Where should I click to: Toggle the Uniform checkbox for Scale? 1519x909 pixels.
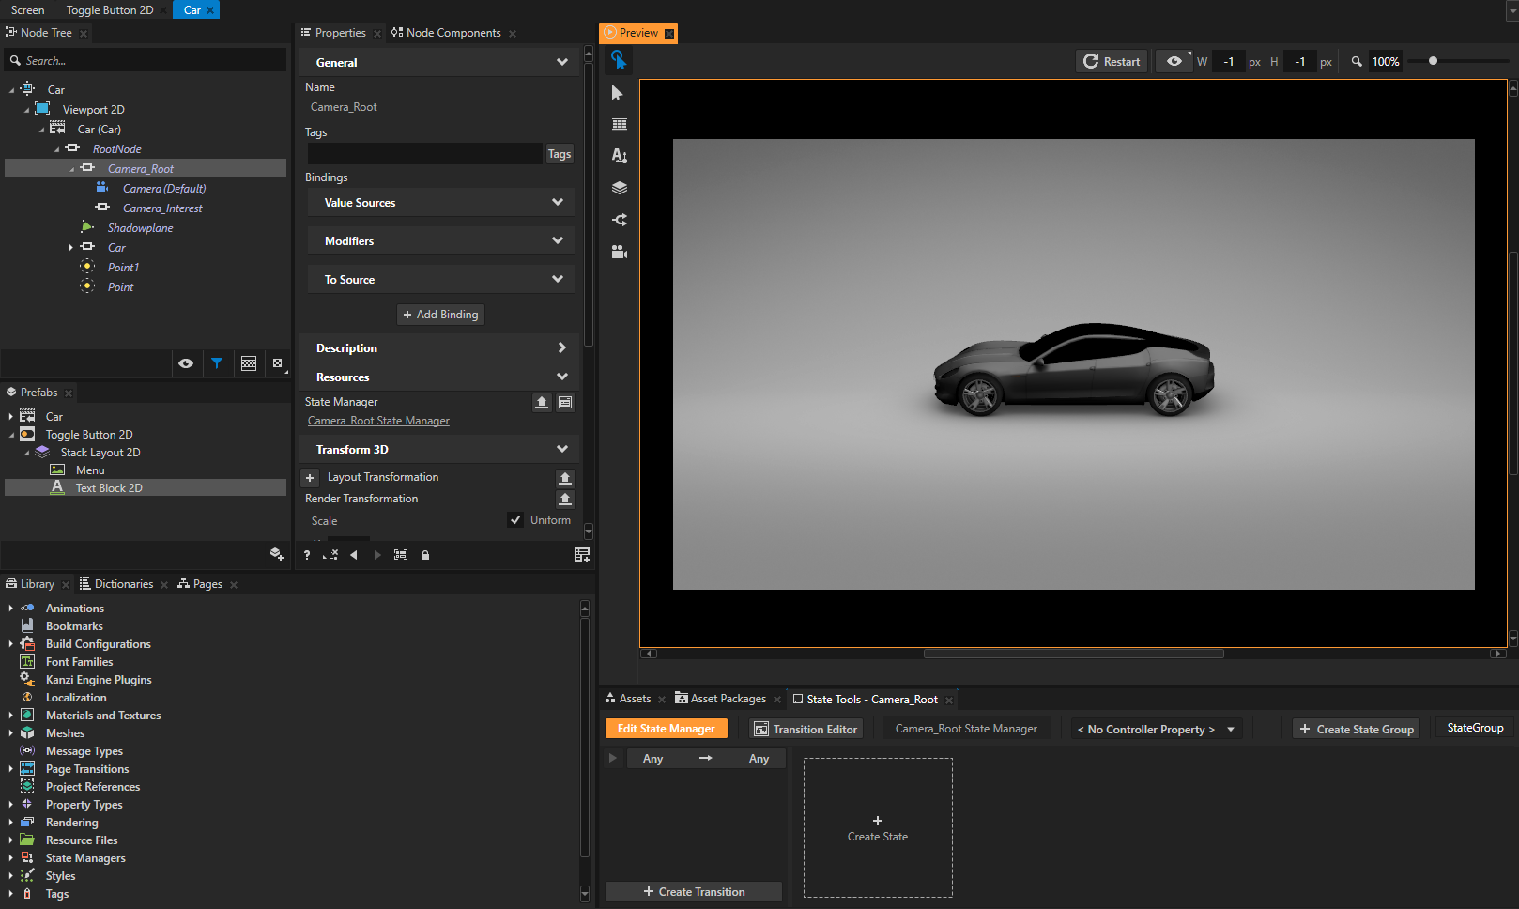[515, 519]
